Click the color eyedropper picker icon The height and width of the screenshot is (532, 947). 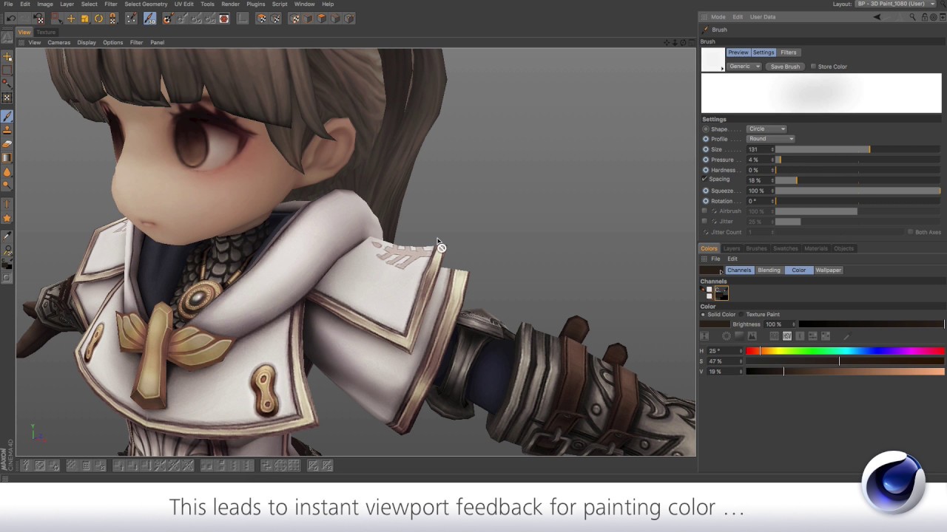848,336
